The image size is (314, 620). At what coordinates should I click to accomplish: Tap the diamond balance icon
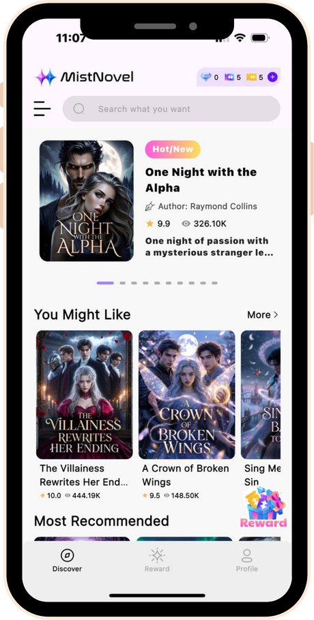pyautogui.click(x=206, y=77)
